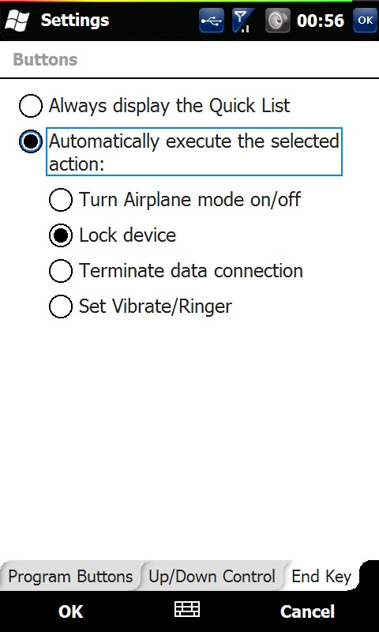Open the on-screen keyboard icon

[x=187, y=609]
